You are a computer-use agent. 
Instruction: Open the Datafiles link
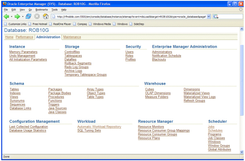pyautogui.click(x=70, y=60)
